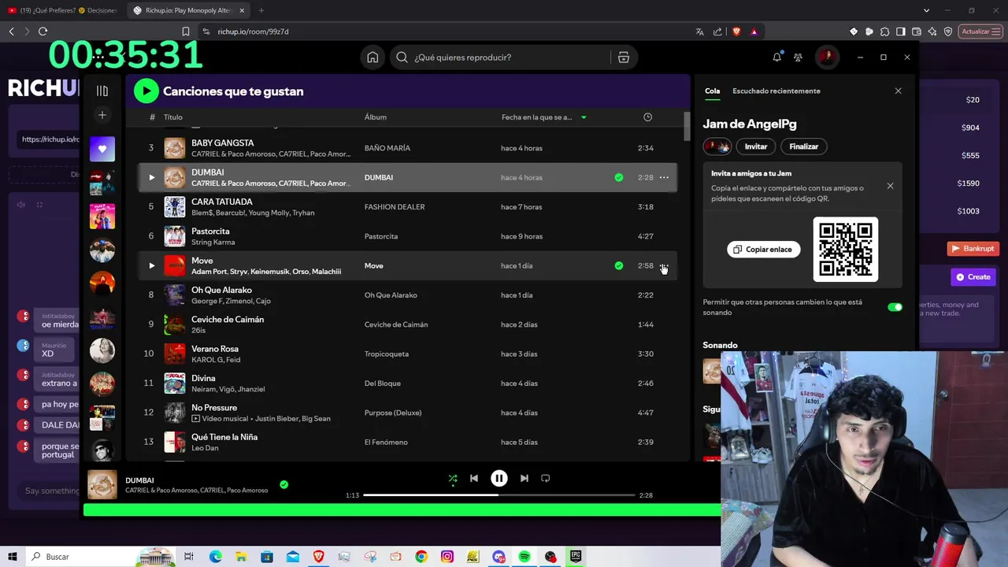Open Purpose (Deluxe) album link
The width and height of the screenshot is (1008, 567).
(393, 413)
